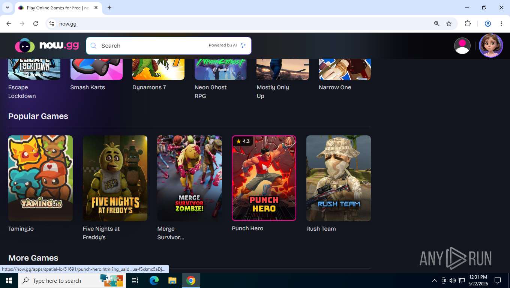Click the Mostly Only Up title link

click(x=273, y=91)
